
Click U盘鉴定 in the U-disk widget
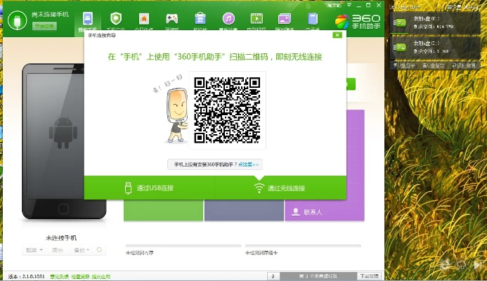tap(433, 65)
